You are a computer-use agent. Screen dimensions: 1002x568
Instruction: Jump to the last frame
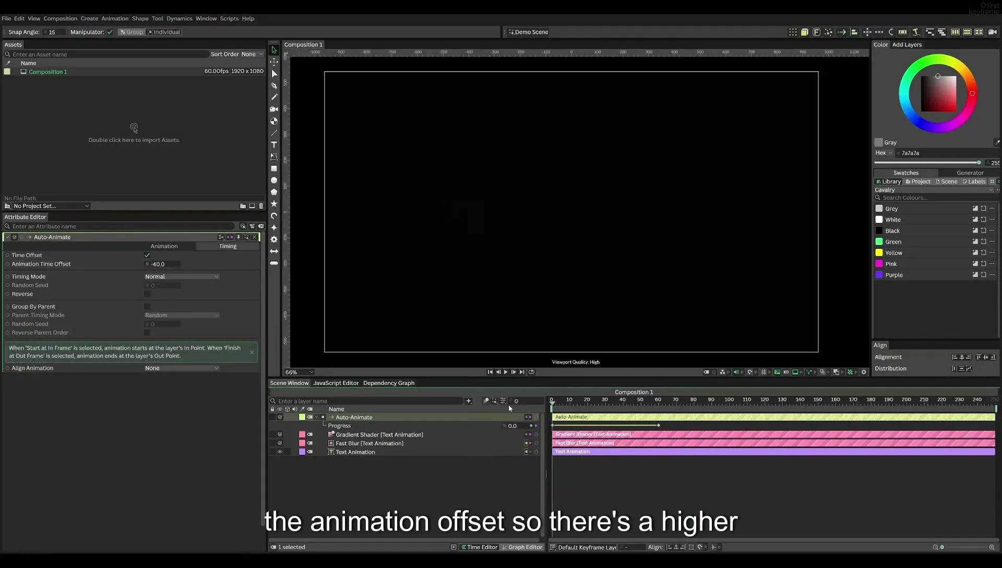pos(522,372)
